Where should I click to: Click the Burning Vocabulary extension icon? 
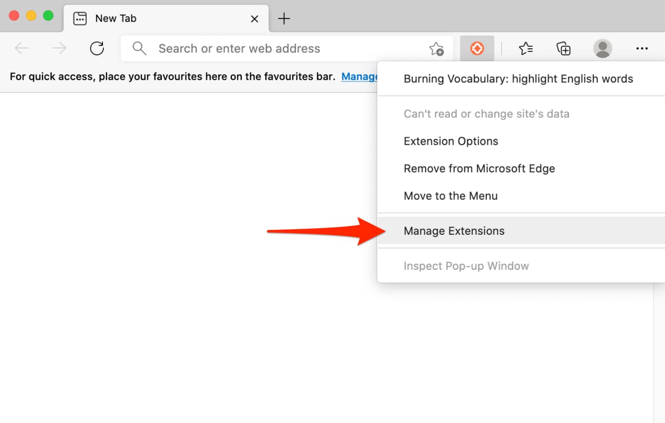[x=477, y=48]
